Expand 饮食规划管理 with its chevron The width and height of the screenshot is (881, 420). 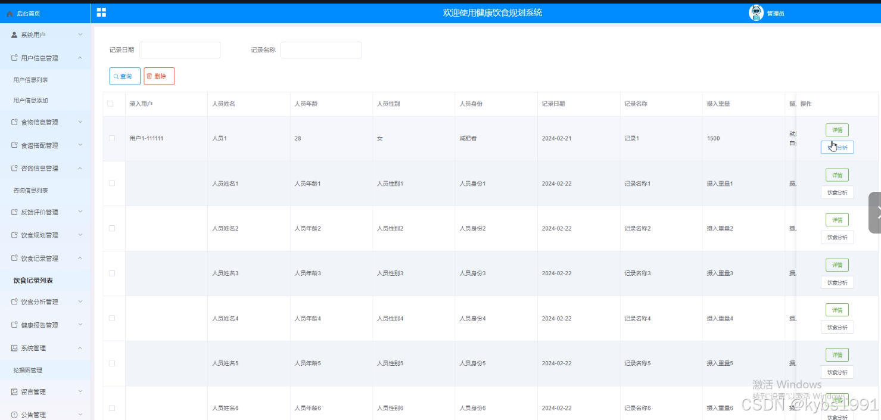pyautogui.click(x=80, y=235)
